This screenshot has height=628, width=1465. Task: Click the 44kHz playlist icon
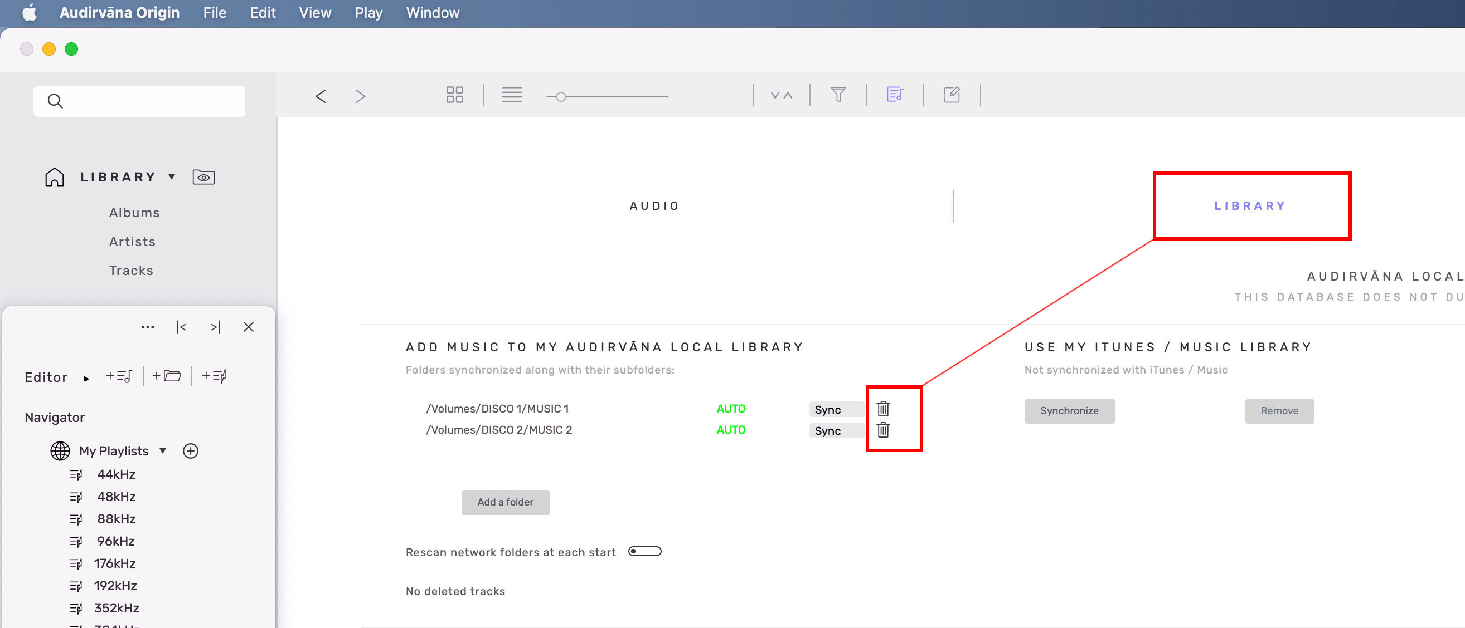pos(76,475)
